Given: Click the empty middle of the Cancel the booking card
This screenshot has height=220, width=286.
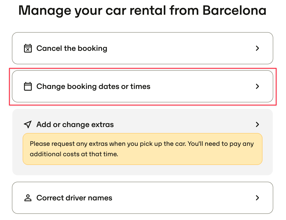Looking at the screenshot, I should pyautogui.click(x=181, y=48).
